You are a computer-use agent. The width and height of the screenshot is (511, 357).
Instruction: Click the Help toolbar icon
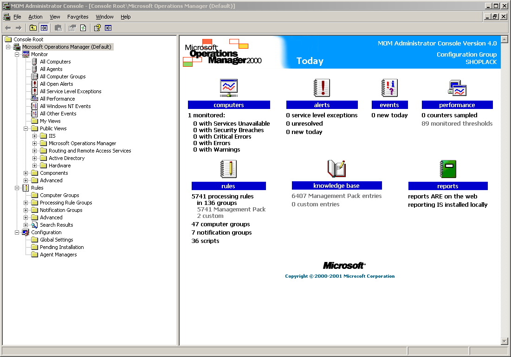(97, 28)
